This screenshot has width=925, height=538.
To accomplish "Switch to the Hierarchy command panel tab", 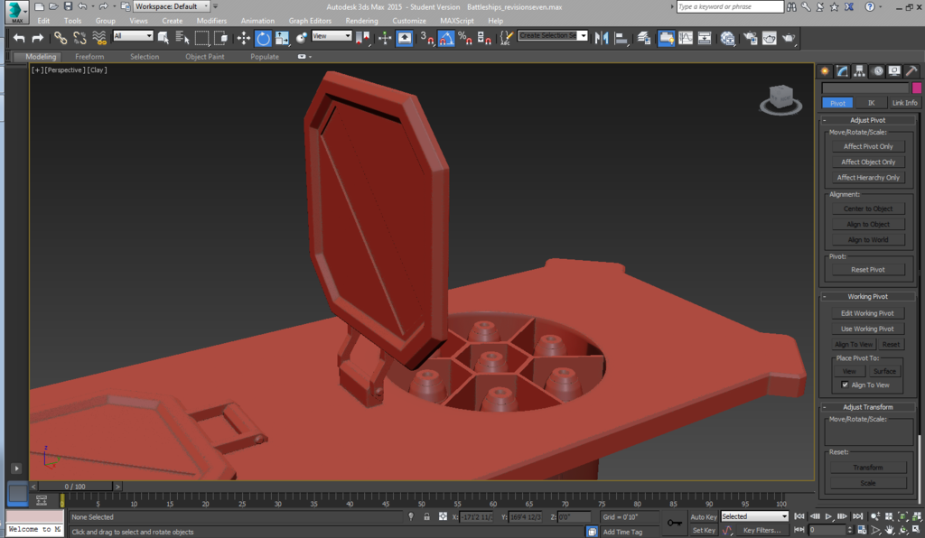I will coord(859,71).
